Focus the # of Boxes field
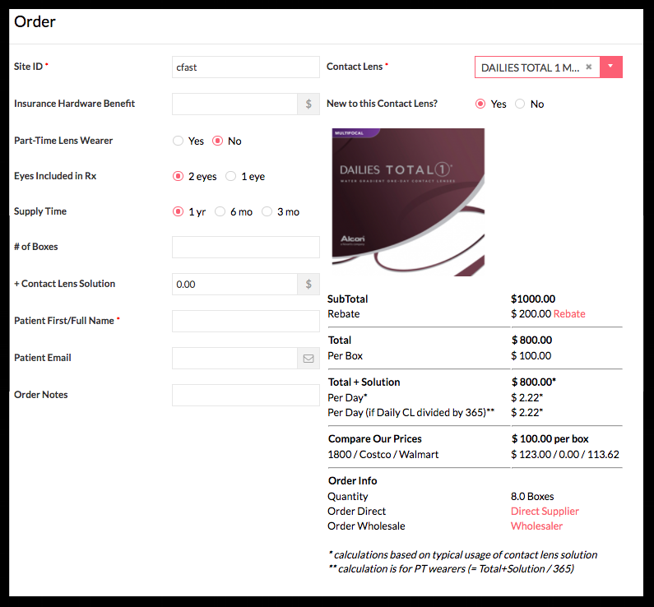Screen dimensions: 654x607 click(246, 248)
